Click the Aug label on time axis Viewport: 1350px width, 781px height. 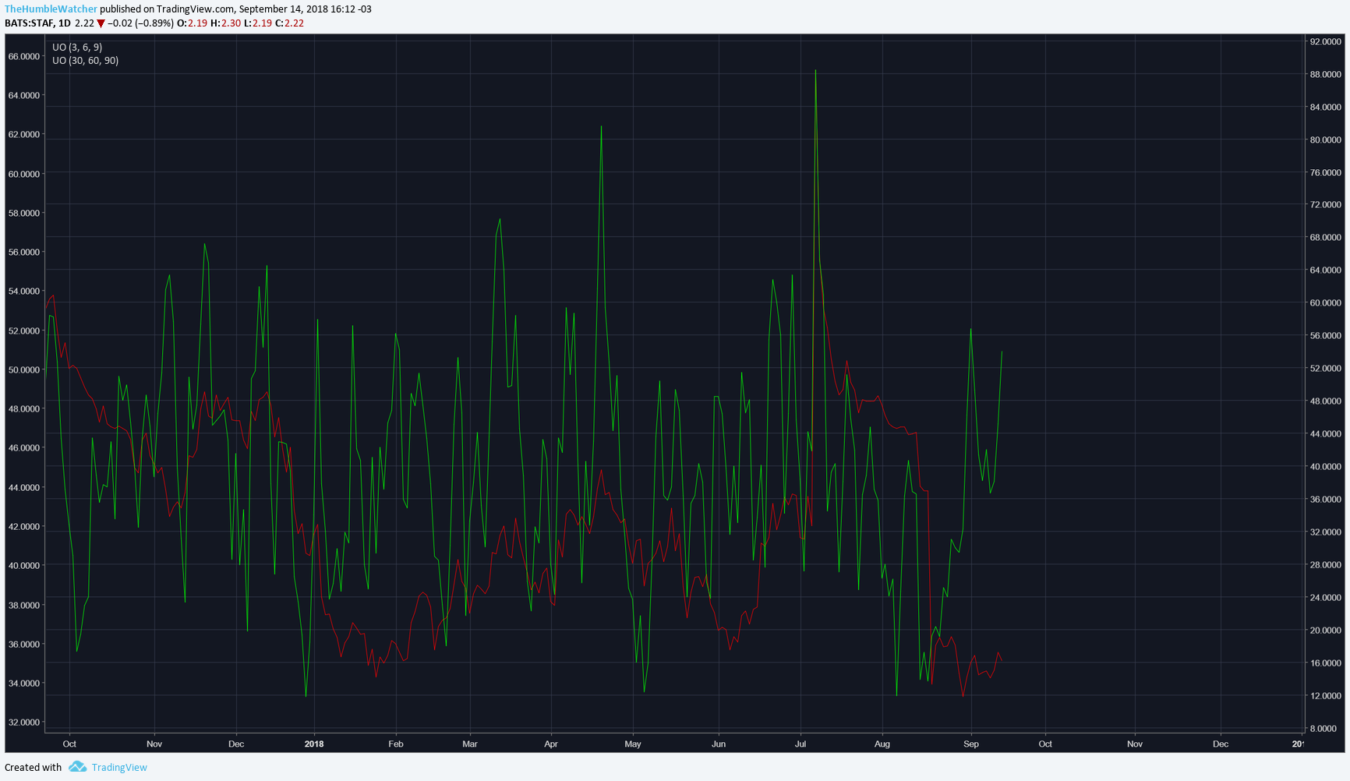tap(882, 744)
